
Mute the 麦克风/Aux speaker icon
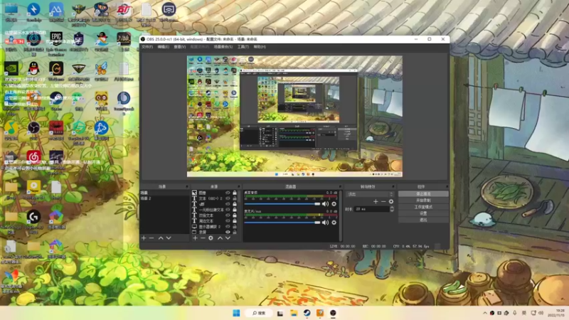(x=325, y=223)
